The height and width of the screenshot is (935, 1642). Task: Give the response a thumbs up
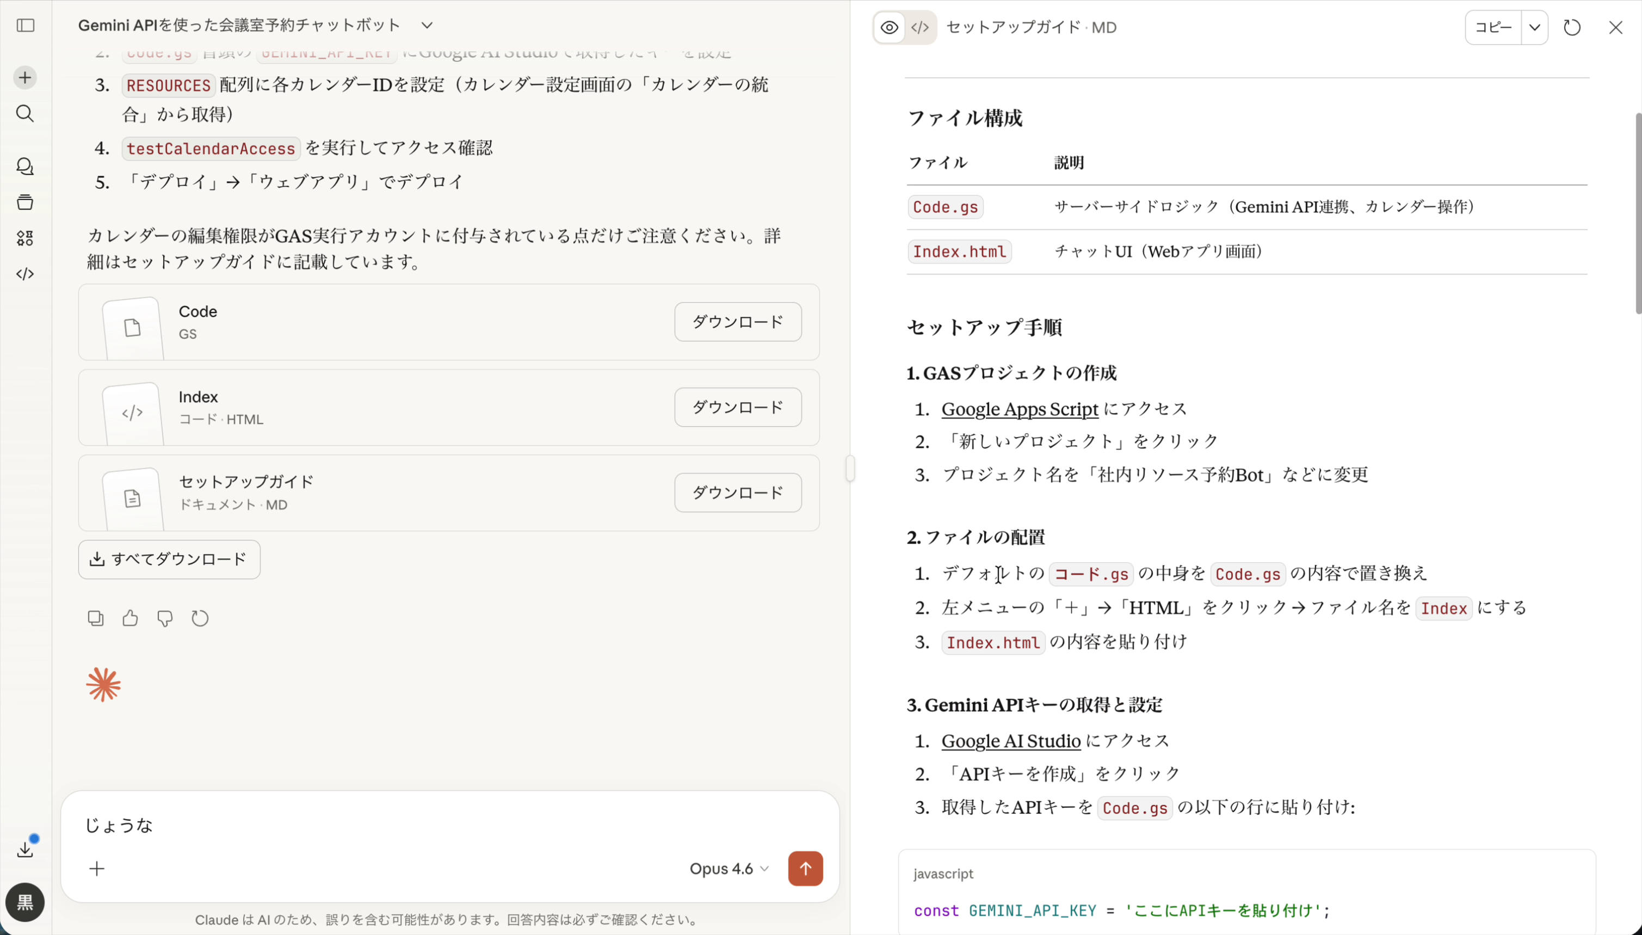click(129, 617)
